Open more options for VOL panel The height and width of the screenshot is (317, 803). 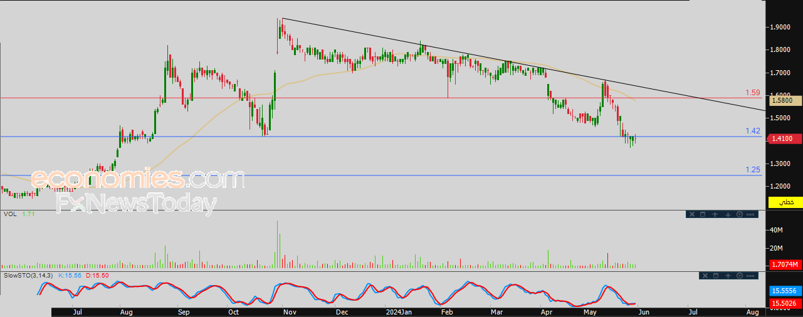coord(750,214)
